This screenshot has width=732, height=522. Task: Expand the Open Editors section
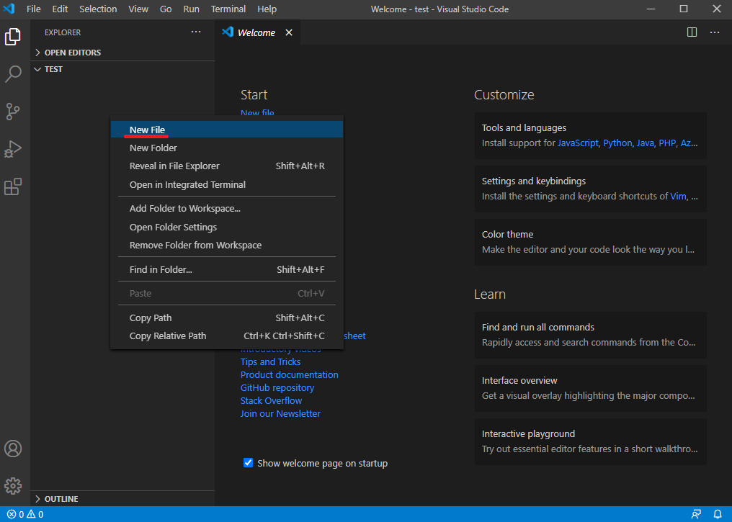pos(122,53)
